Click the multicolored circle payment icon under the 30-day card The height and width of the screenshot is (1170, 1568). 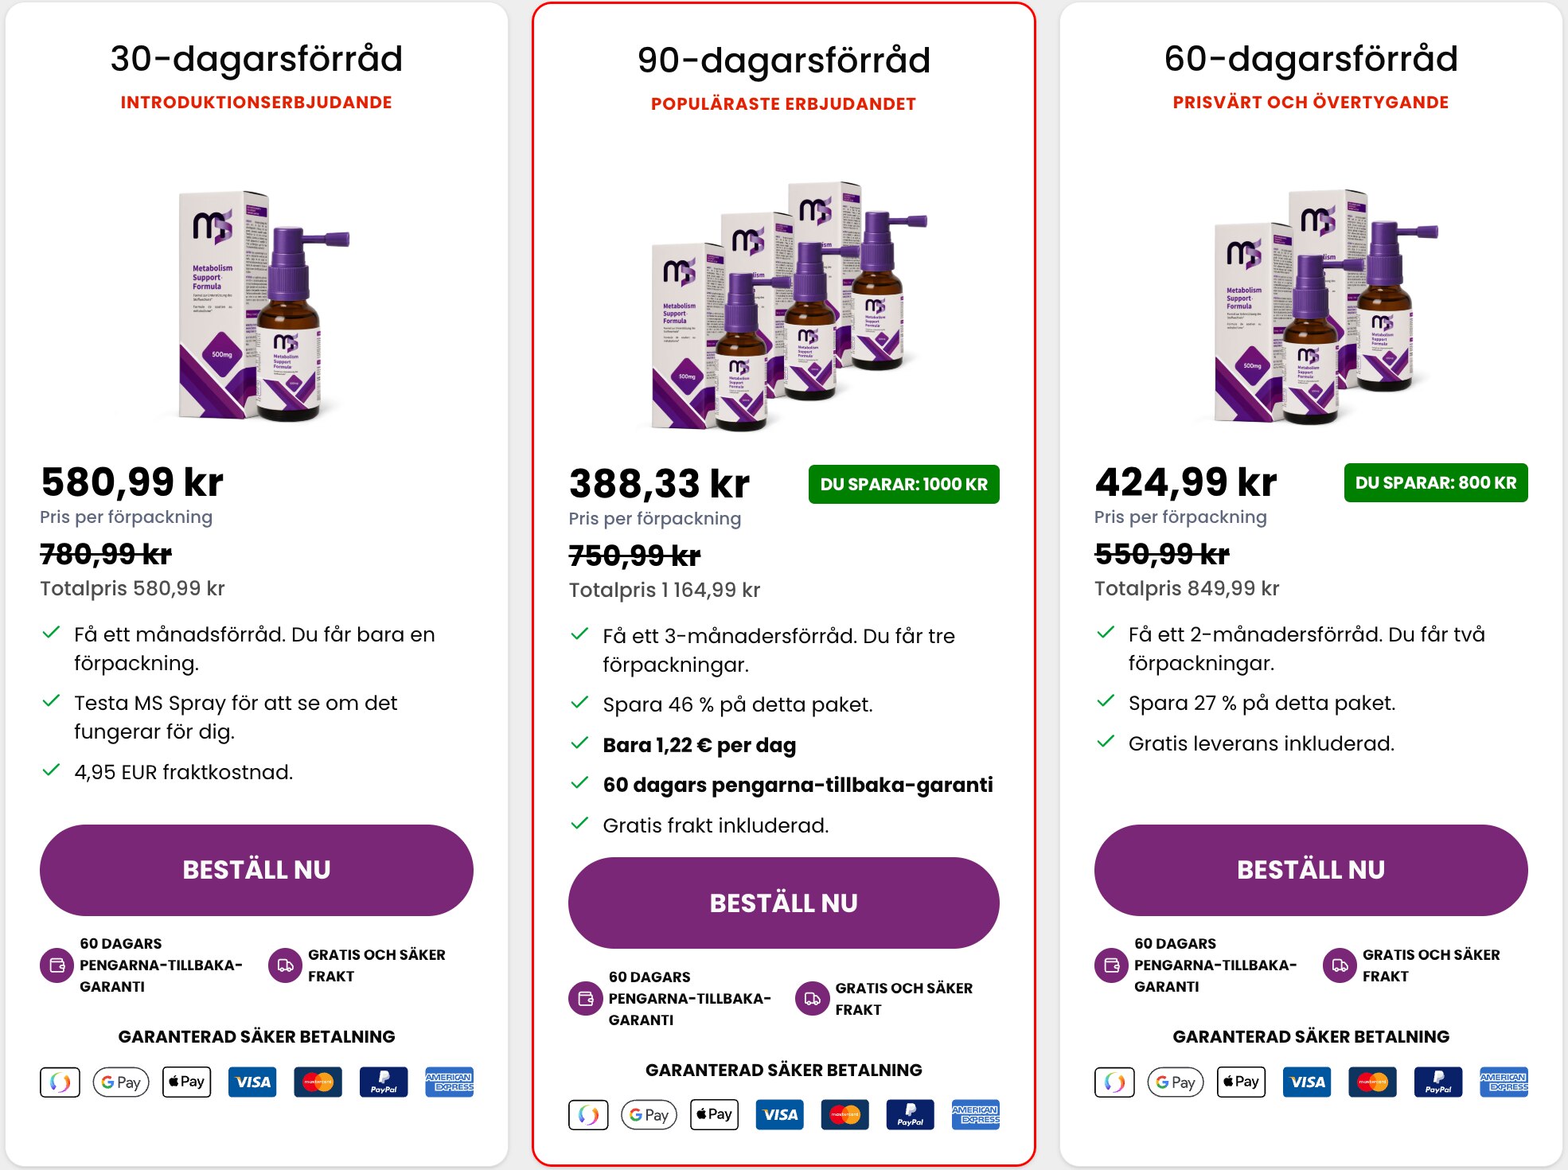pyautogui.click(x=60, y=1082)
